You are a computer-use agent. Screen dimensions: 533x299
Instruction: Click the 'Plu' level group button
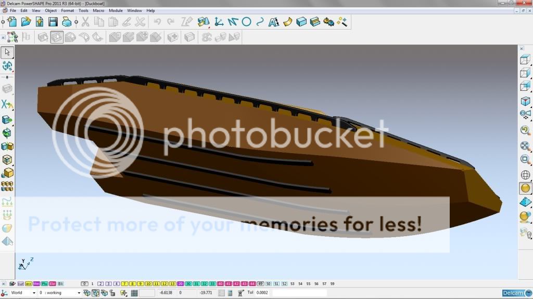(45, 284)
